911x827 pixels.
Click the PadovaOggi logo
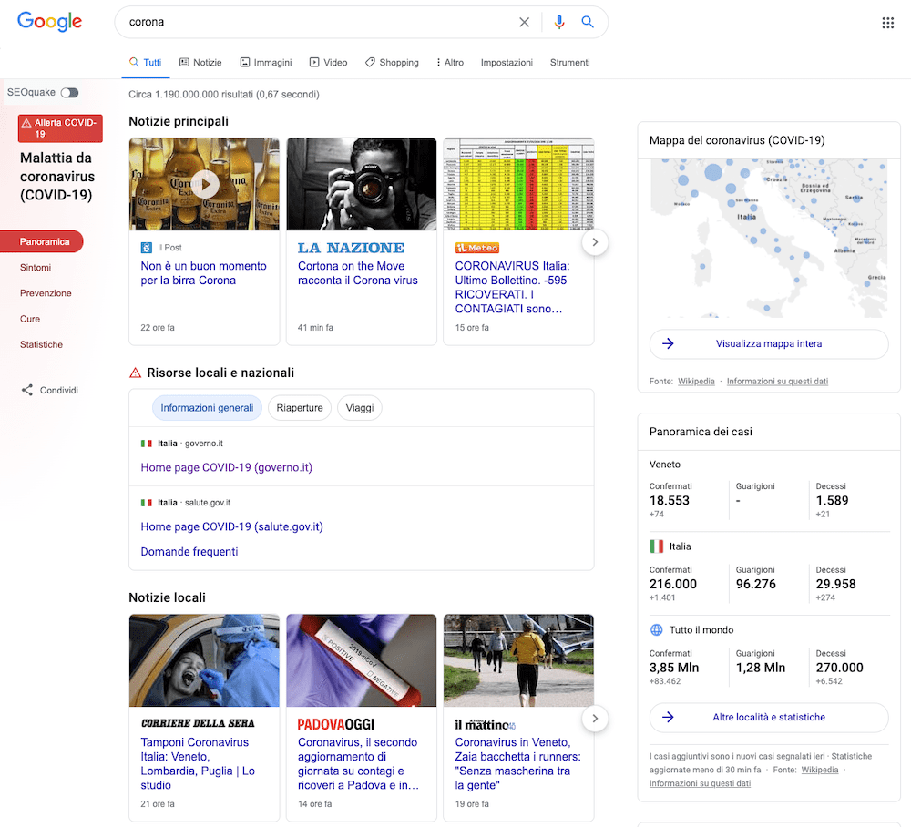click(336, 724)
